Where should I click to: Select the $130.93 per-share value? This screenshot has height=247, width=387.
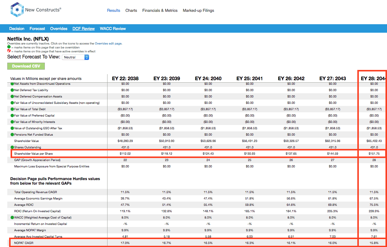click(250, 154)
